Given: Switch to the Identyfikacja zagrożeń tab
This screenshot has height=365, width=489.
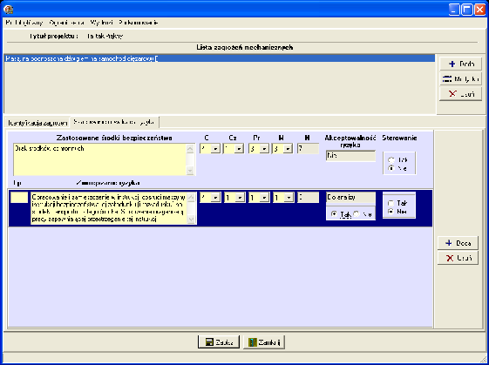Looking at the screenshot, I should tap(37, 123).
